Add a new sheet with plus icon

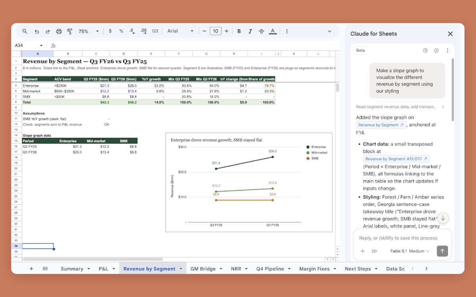[x=31, y=268]
